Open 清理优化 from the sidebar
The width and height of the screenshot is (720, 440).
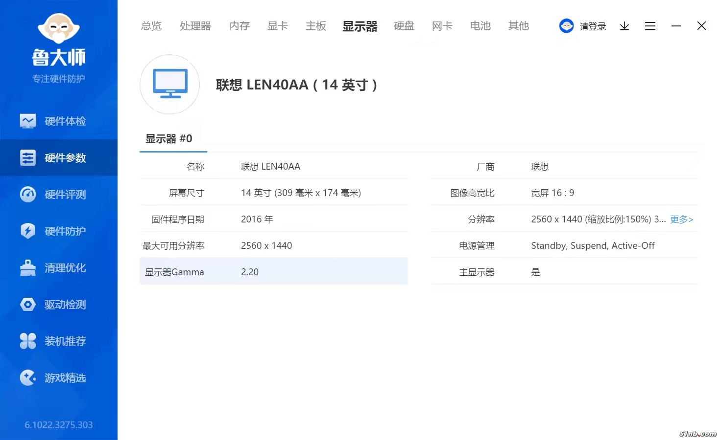tap(59, 267)
